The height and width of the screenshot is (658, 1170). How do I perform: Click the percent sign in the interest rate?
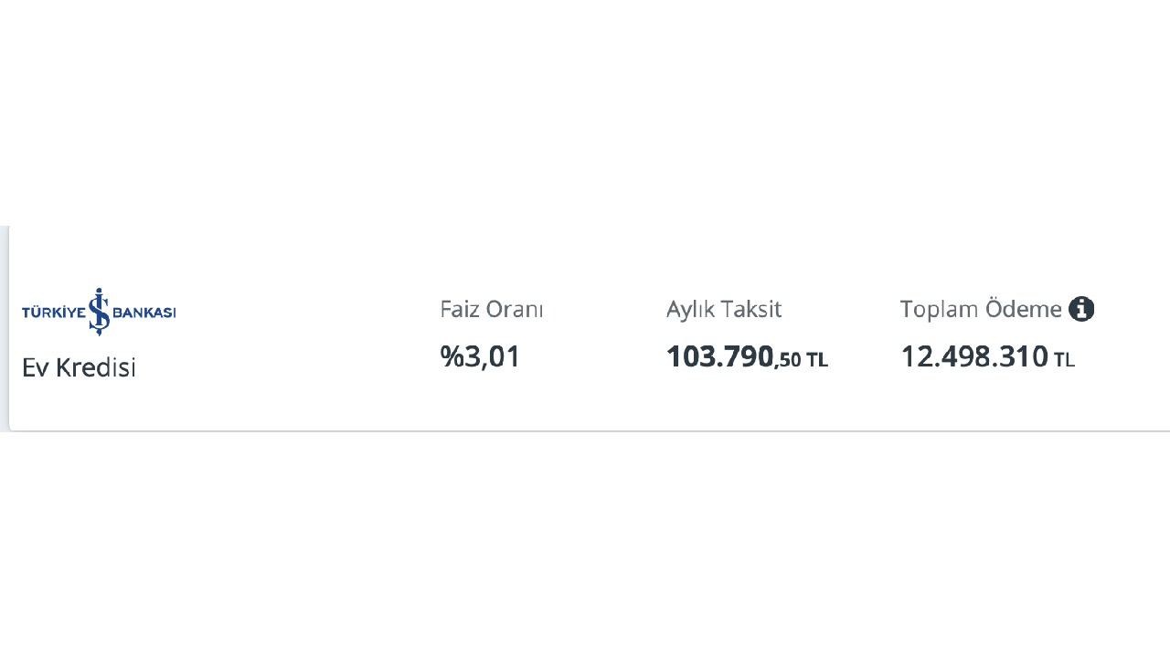[452, 356]
